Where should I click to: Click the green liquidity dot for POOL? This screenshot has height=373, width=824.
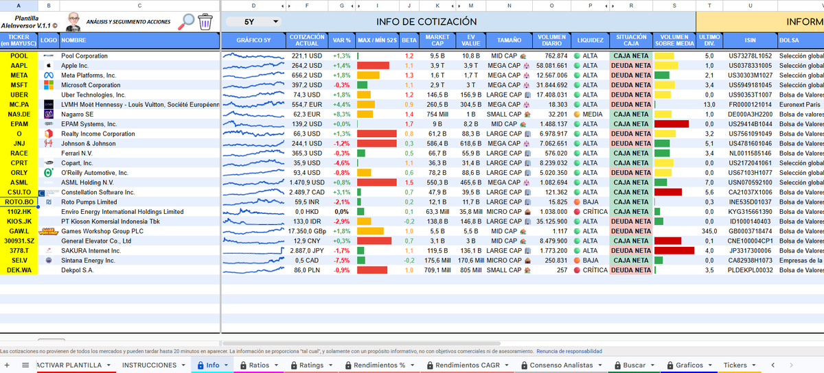pyautogui.click(x=577, y=56)
